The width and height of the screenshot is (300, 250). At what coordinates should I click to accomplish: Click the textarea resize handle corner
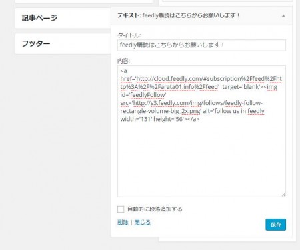coord(283,195)
